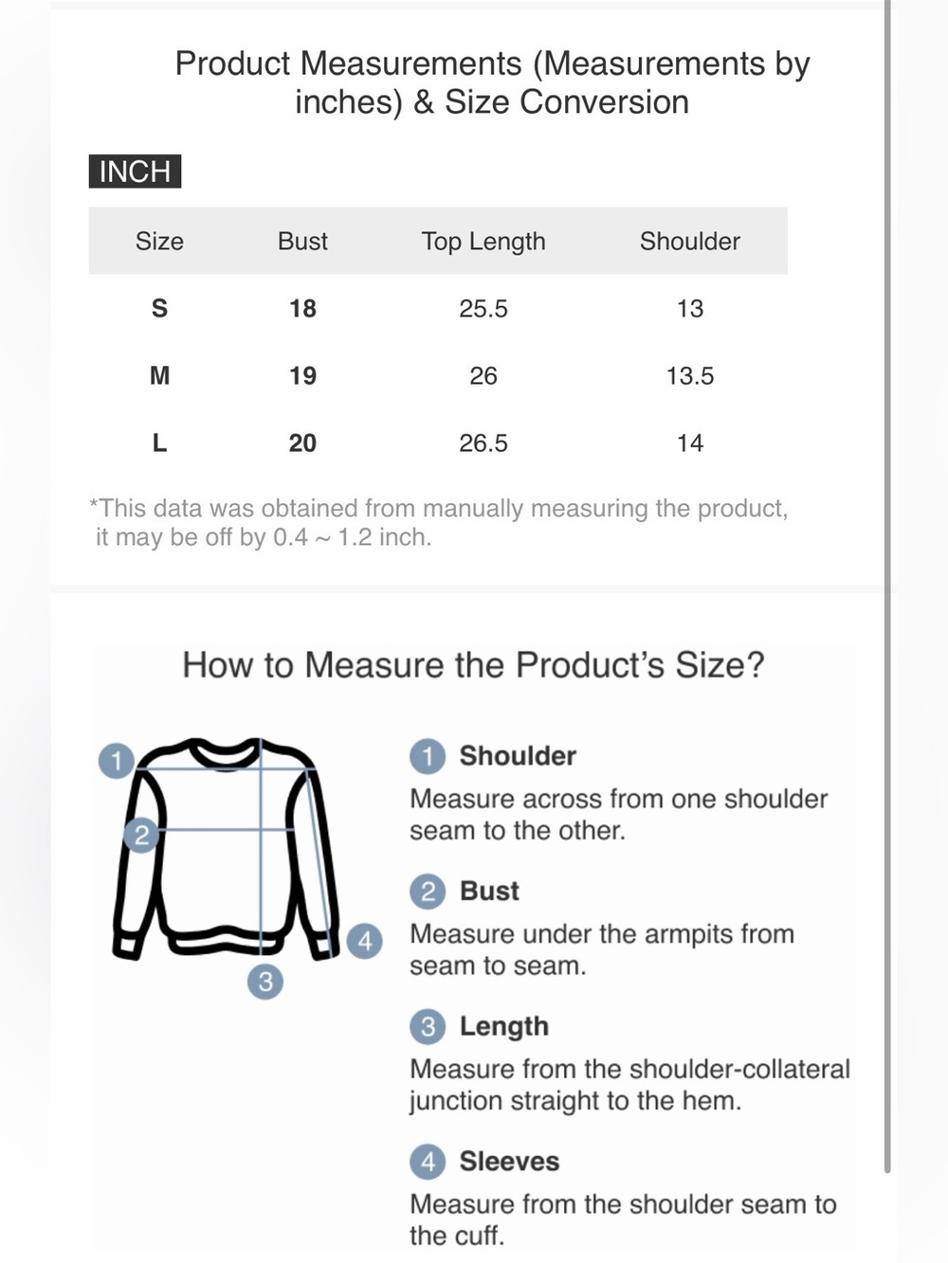Click the vertical scrollbar on right edge
This screenshot has width=948, height=1263.
click(x=887, y=587)
